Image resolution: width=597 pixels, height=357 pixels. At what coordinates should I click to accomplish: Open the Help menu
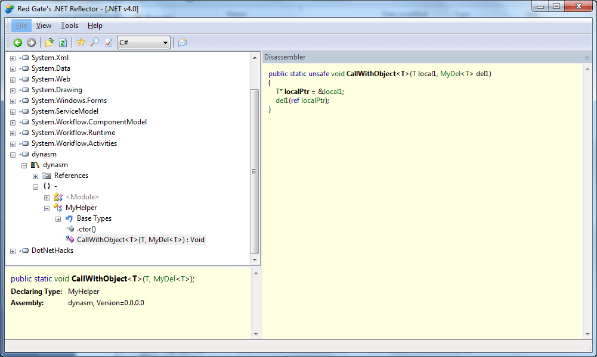(95, 26)
